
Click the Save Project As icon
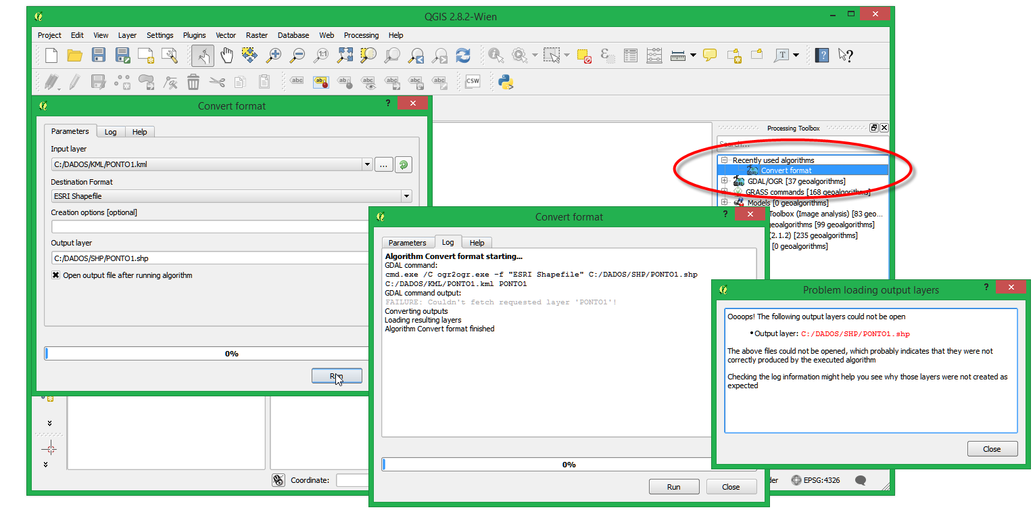(x=122, y=55)
